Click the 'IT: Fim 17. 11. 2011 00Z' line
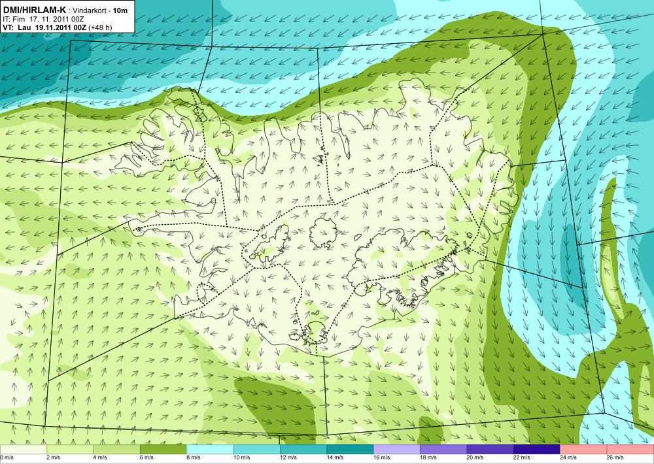 43,19
